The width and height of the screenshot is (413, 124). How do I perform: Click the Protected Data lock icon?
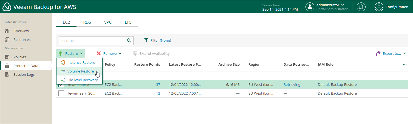(x=7, y=66)
